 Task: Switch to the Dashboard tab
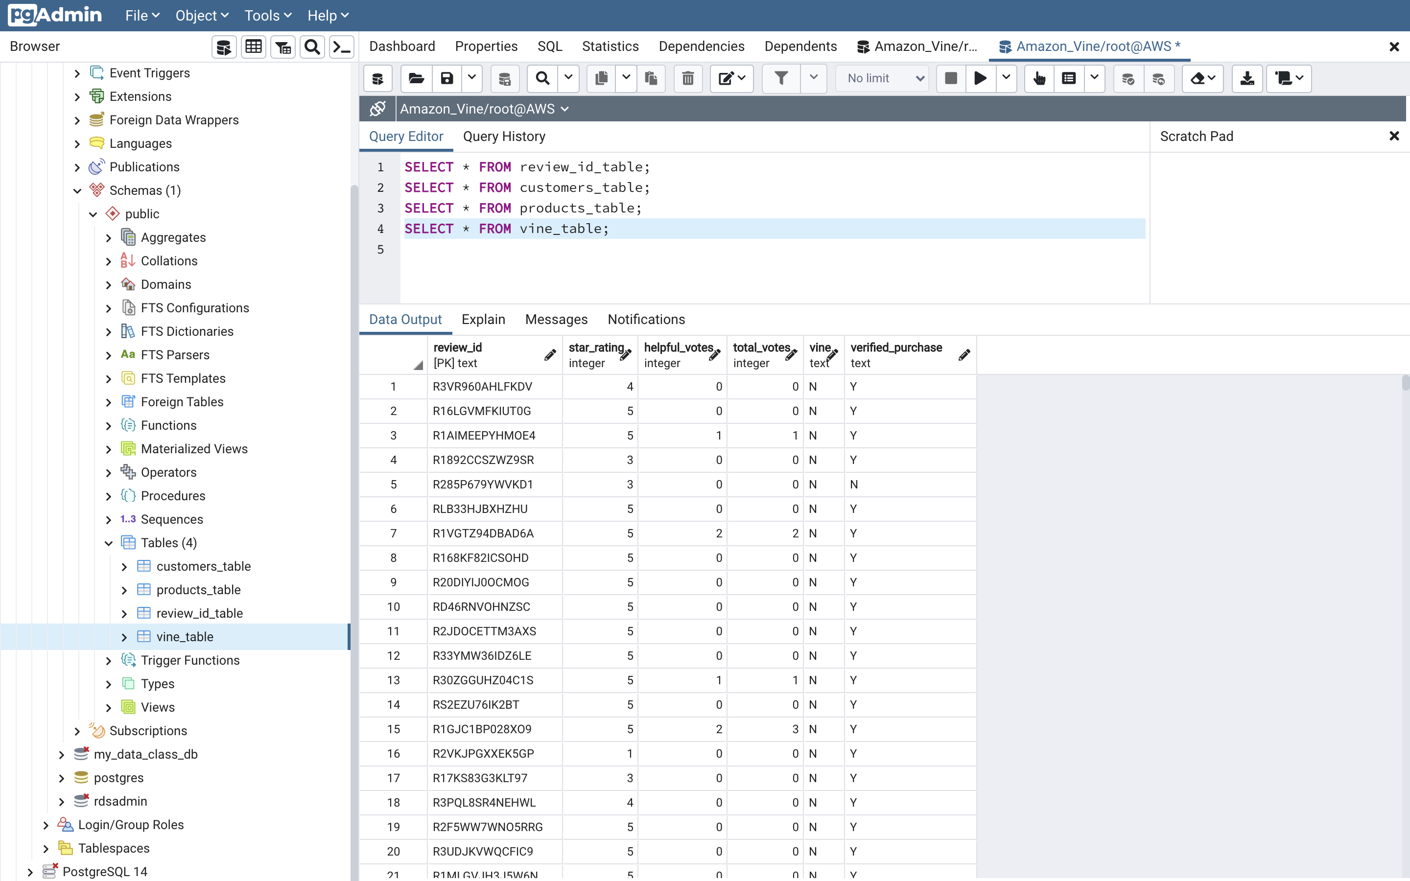(402, 46)
